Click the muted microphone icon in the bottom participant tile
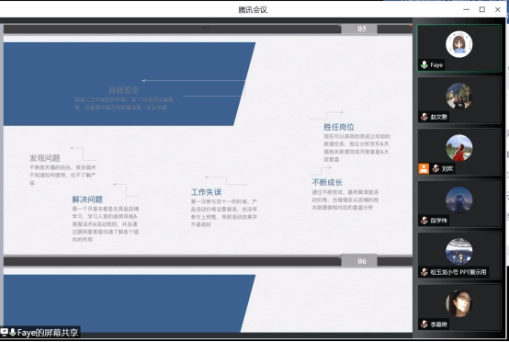 424,325
